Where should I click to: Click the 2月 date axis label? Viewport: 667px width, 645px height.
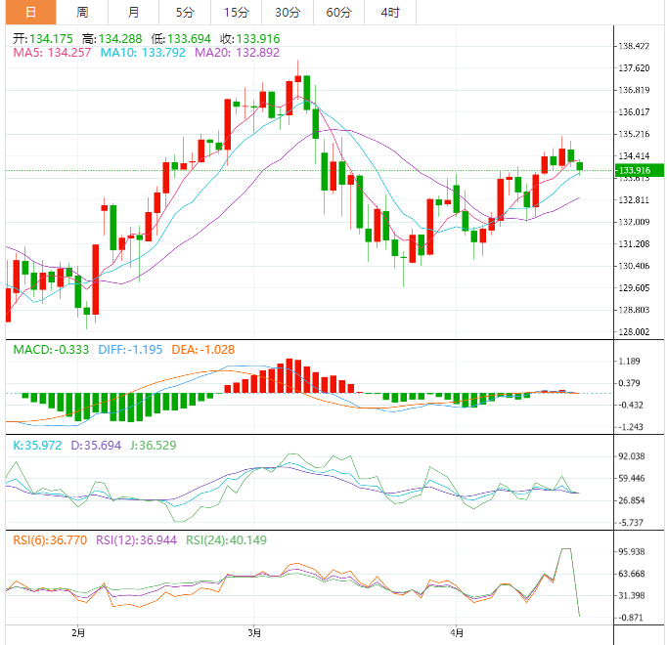point(78,633)
